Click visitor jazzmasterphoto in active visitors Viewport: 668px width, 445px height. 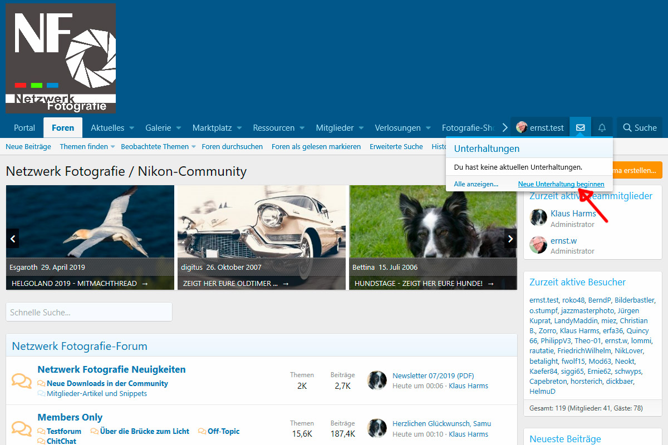click(587, 310)
